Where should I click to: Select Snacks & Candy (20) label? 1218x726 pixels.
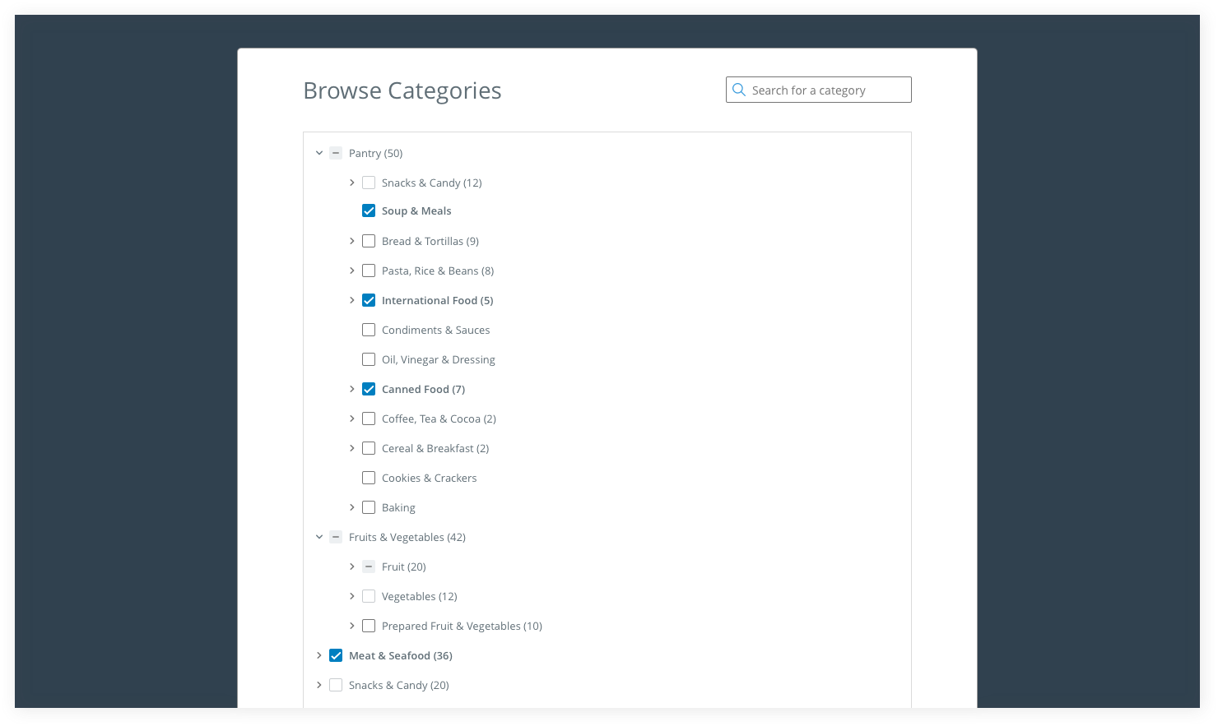tap(399, 685)
